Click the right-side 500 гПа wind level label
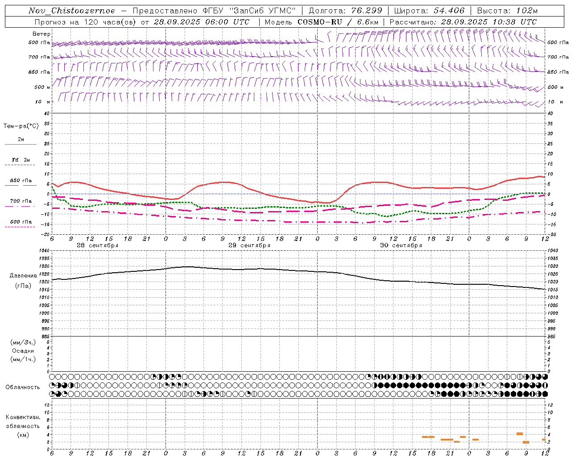This screenshot has width=571, height=457. (x=558, y=43)
